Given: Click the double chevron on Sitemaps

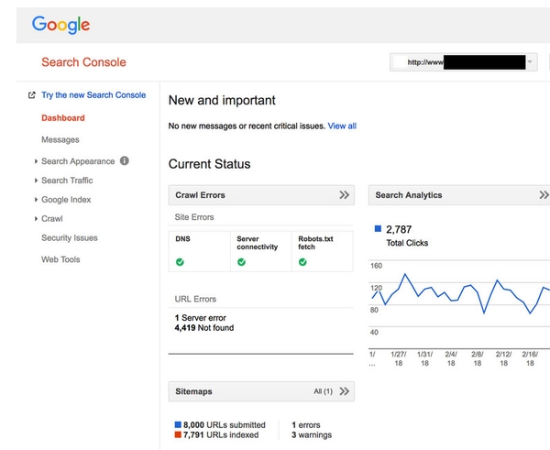Looking at the screenshot, I should (x=344, y=391).
